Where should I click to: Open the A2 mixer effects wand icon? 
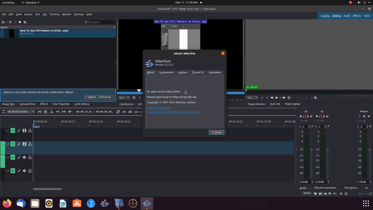[x=327, y=116]
